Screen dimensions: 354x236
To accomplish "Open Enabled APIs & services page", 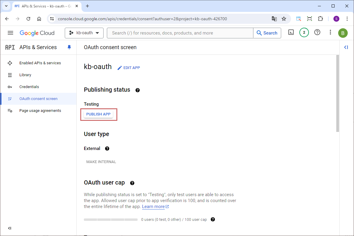I will (40, 63).
